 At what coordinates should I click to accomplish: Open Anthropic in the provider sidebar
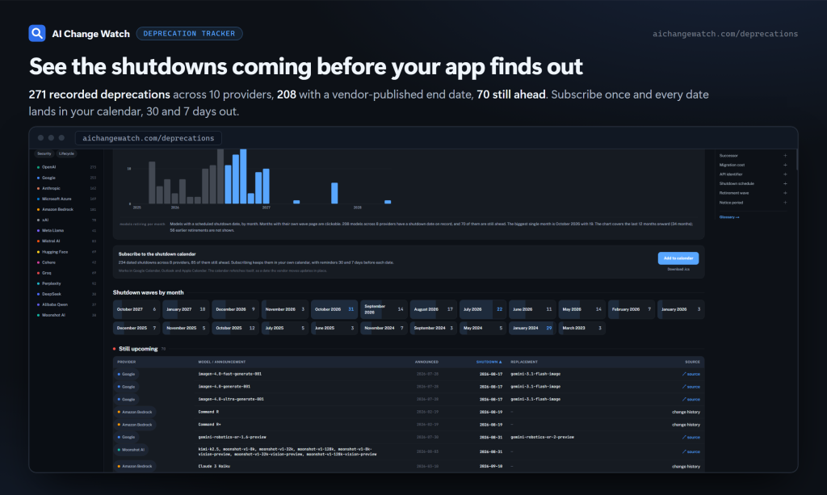66,188
